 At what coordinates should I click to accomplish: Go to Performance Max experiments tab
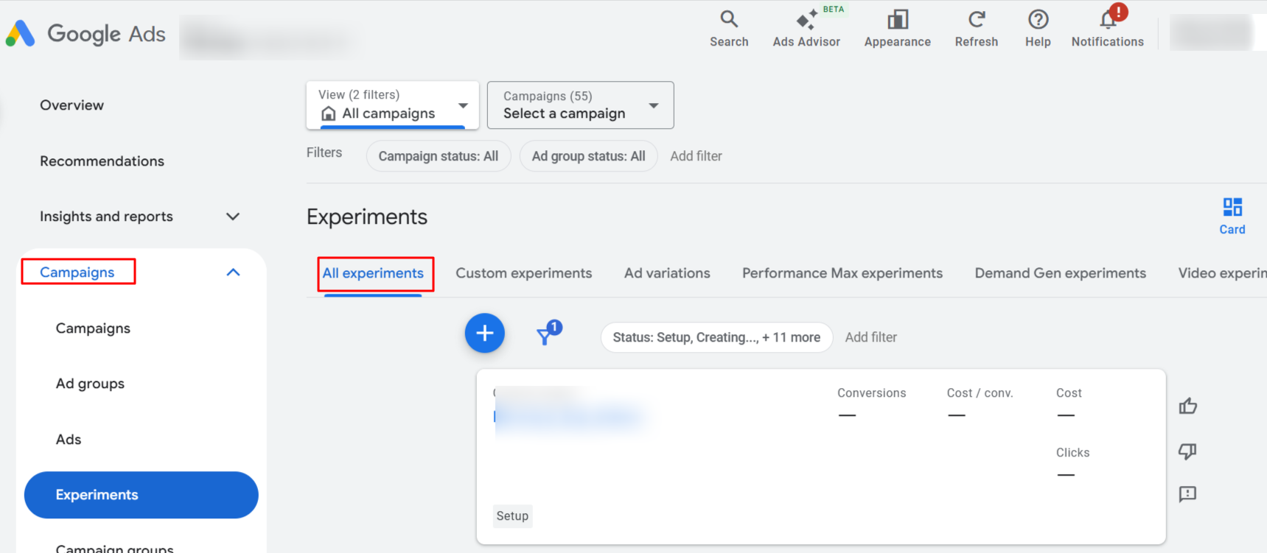(x=842, y=273)
